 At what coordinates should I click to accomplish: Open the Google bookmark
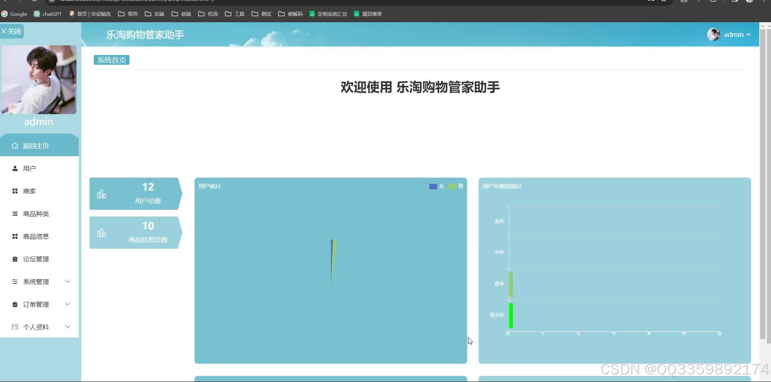pos(15,14)
